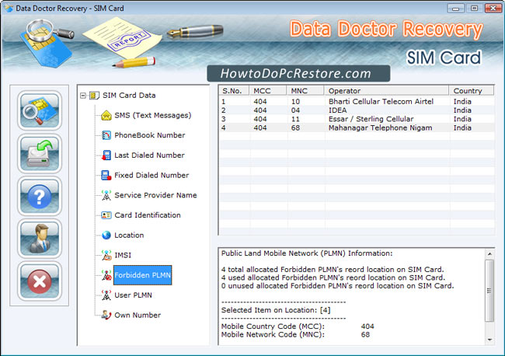Sort by S.No. column header
Image resolution: width=505 pixels, height=356 pixels.
click(234, 90)
